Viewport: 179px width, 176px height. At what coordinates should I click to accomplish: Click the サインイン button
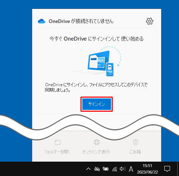pyautogui.click(x=97, y=104)
